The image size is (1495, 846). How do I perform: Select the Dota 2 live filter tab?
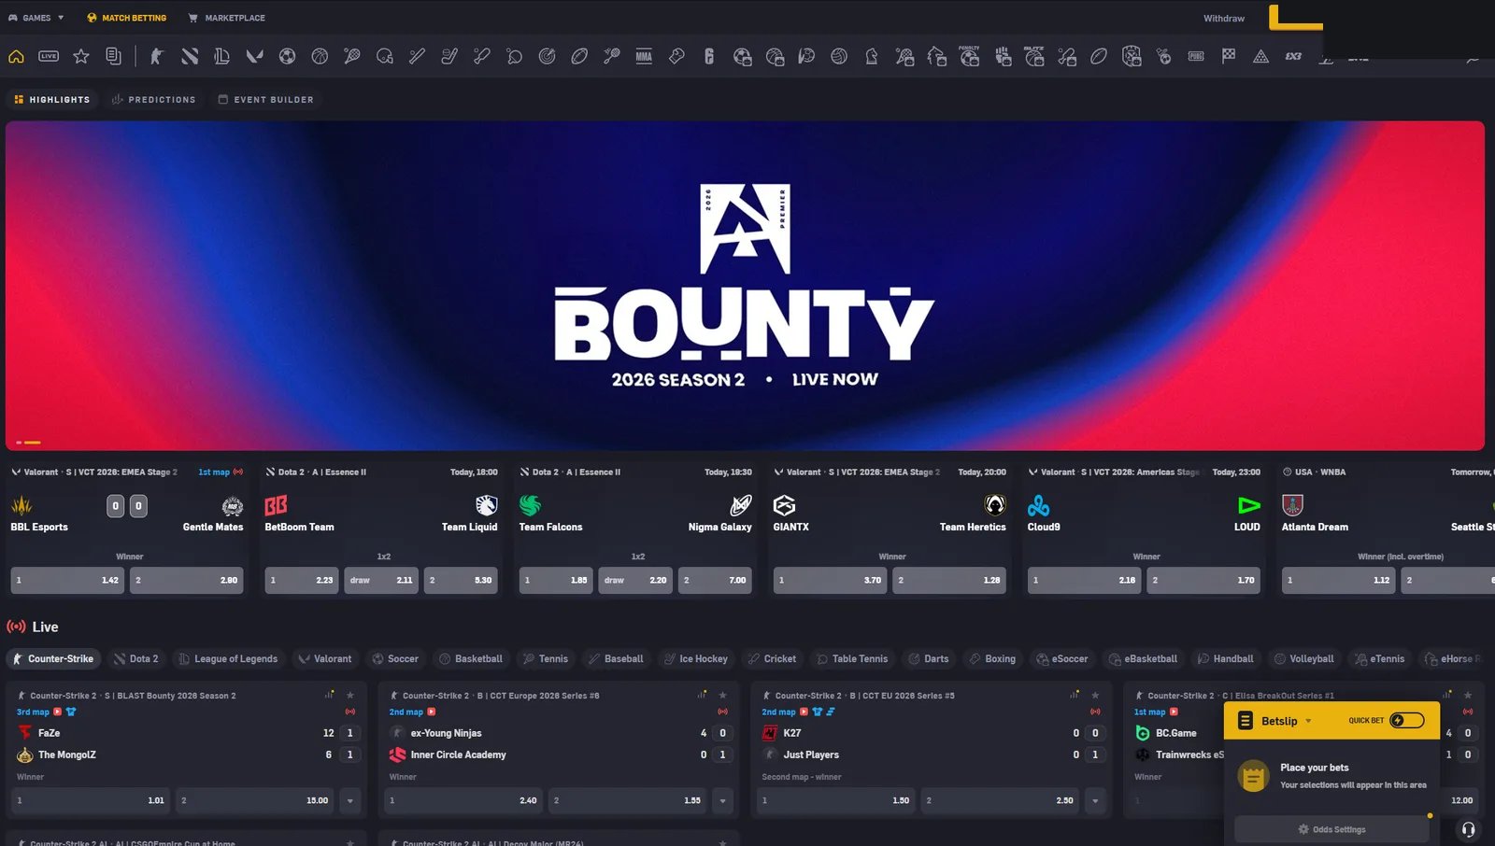point(136,658)
